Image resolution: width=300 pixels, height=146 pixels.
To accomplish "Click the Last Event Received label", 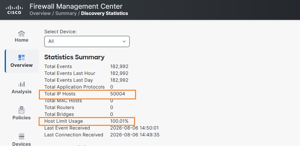I will 67,128.
